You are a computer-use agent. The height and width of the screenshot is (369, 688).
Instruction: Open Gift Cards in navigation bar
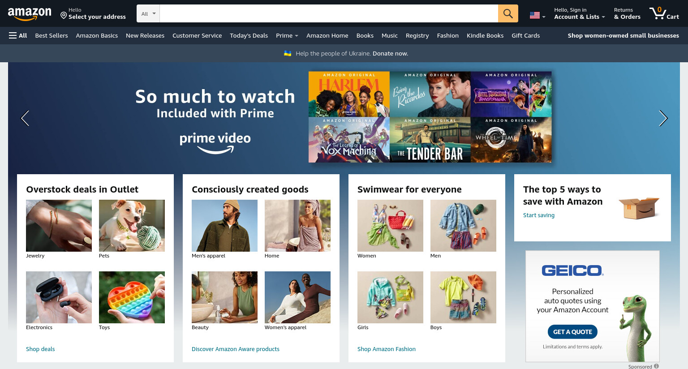(526, 35)
